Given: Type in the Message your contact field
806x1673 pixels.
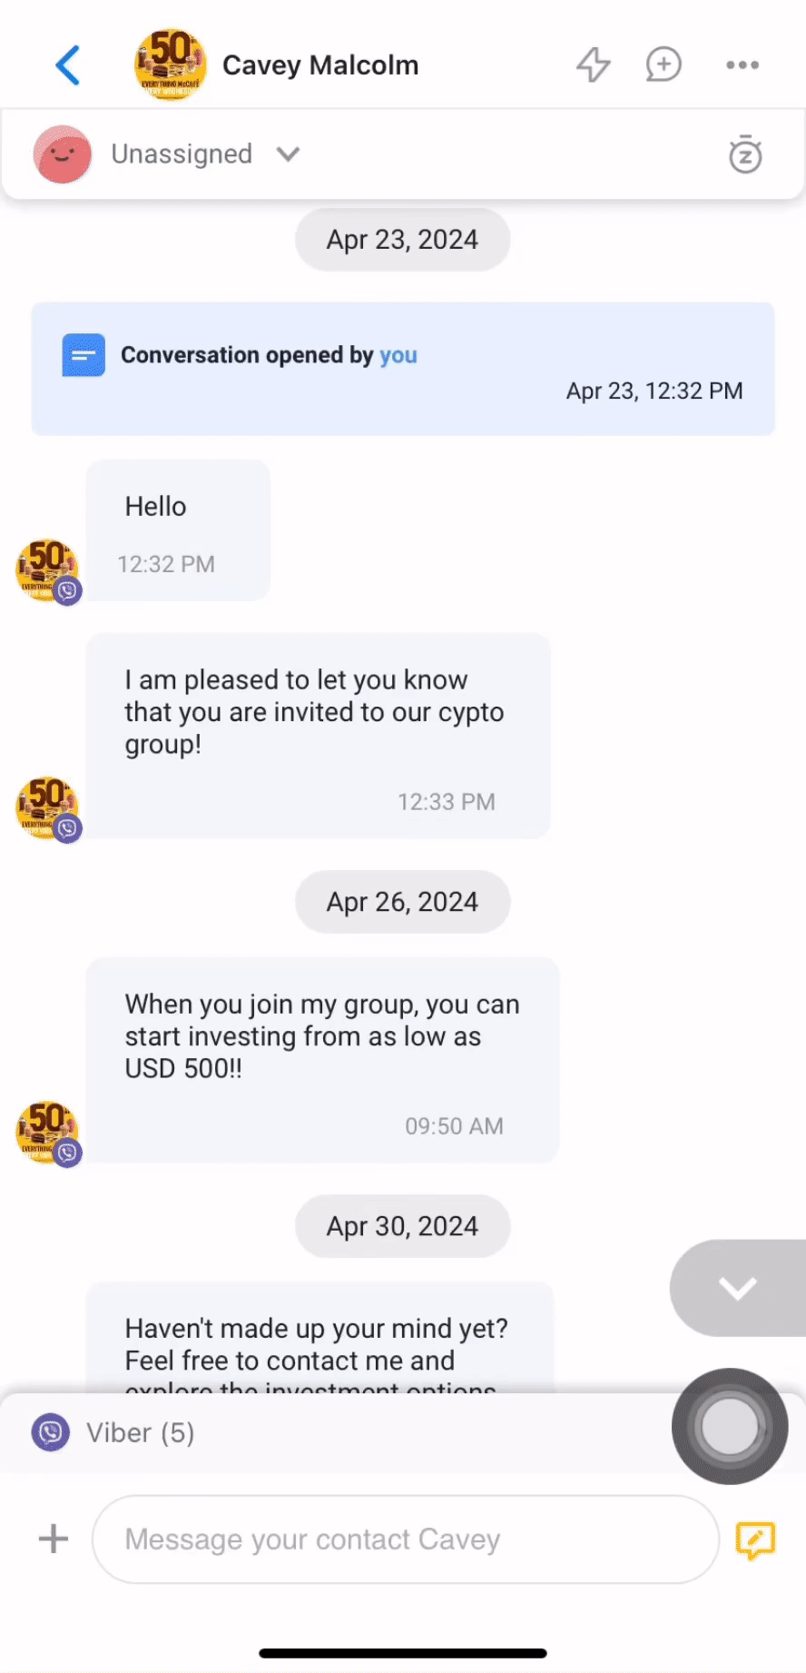Looking at the screenshot, I should [405, 1539].
